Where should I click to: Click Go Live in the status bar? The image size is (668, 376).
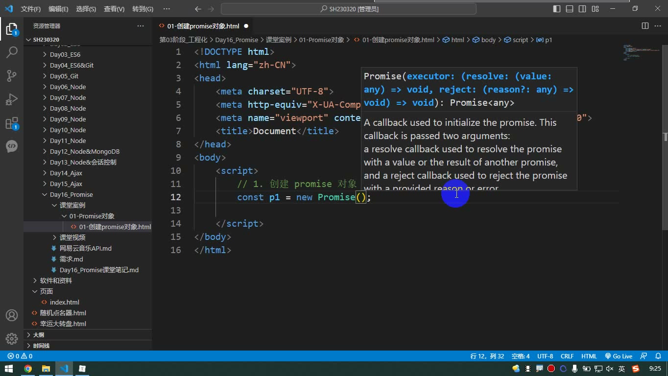(619, 356)
